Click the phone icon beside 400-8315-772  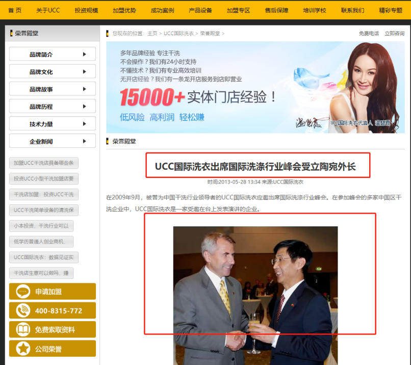coord(23,310)
